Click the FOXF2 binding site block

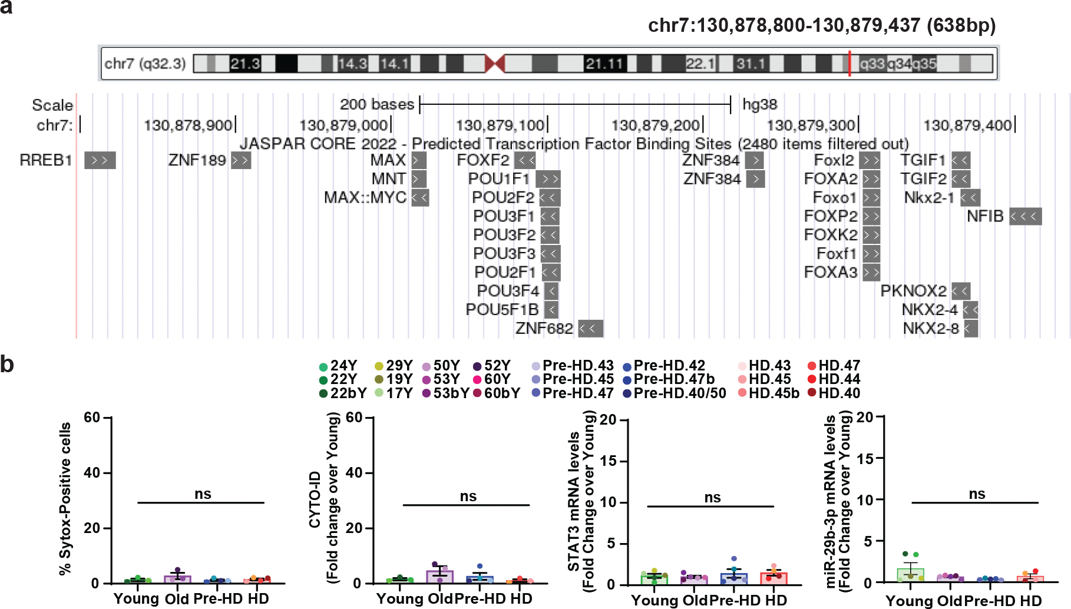[x=525, y=160]
